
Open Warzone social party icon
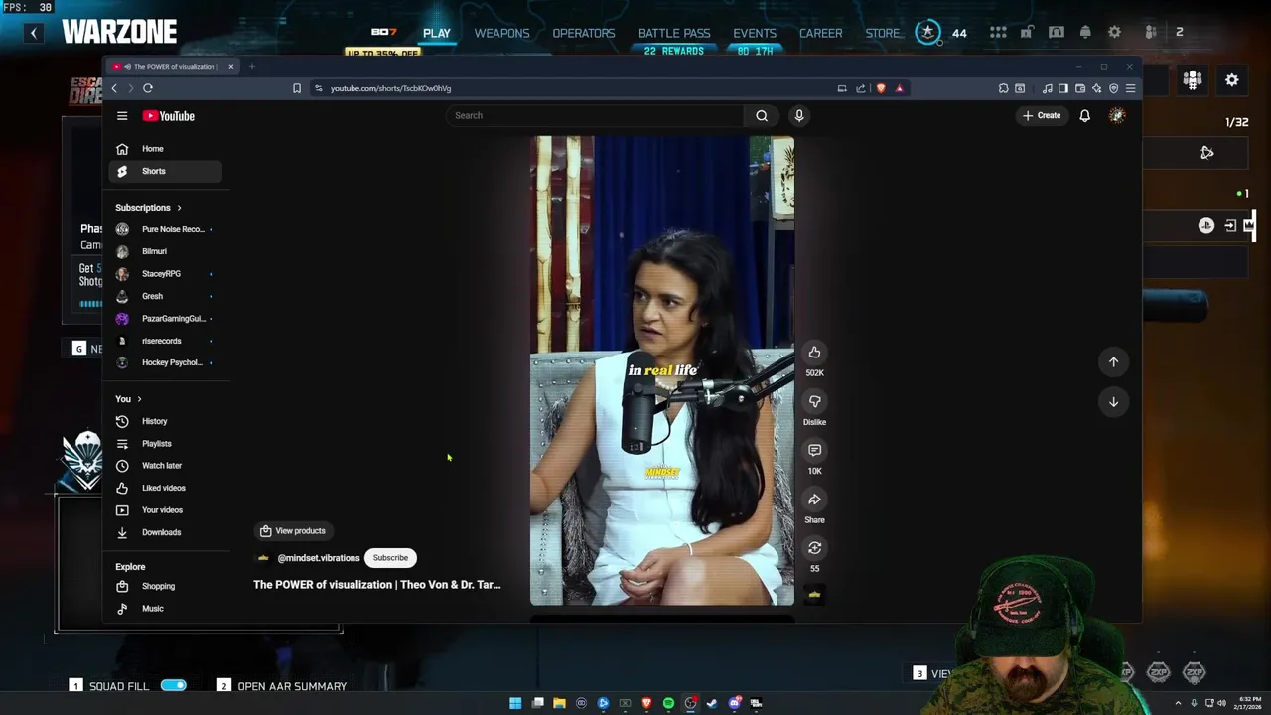tap(1150, 32)
